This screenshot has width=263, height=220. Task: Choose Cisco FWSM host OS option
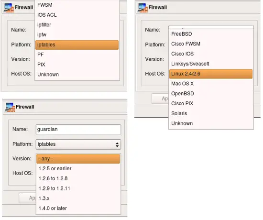click(211, 44)
